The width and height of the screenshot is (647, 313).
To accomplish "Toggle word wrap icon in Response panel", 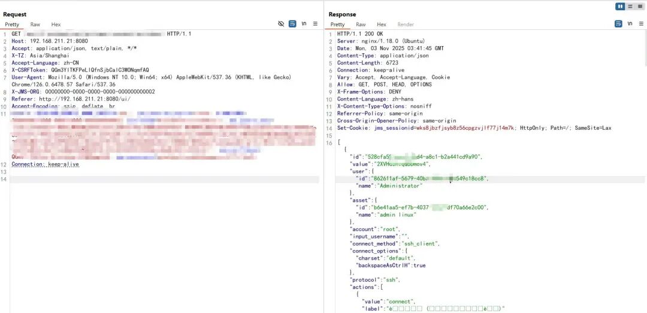I will (618, 24).
